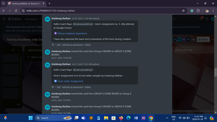This screenshot has height=122, width=217.
Task: Delete the Cover Letter Assignment comment
Action: click(x=88, y=87)
